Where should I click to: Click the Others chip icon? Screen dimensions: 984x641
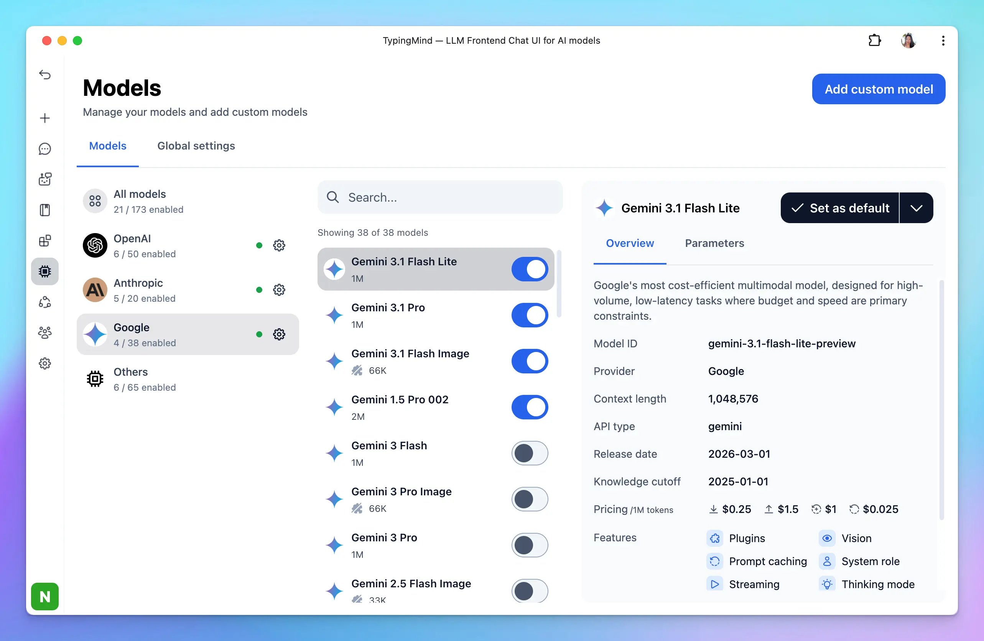95,378
